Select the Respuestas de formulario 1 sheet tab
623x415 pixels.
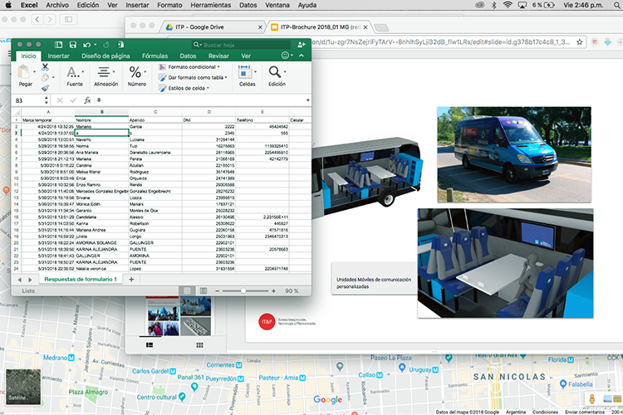[x=81, y=279]
